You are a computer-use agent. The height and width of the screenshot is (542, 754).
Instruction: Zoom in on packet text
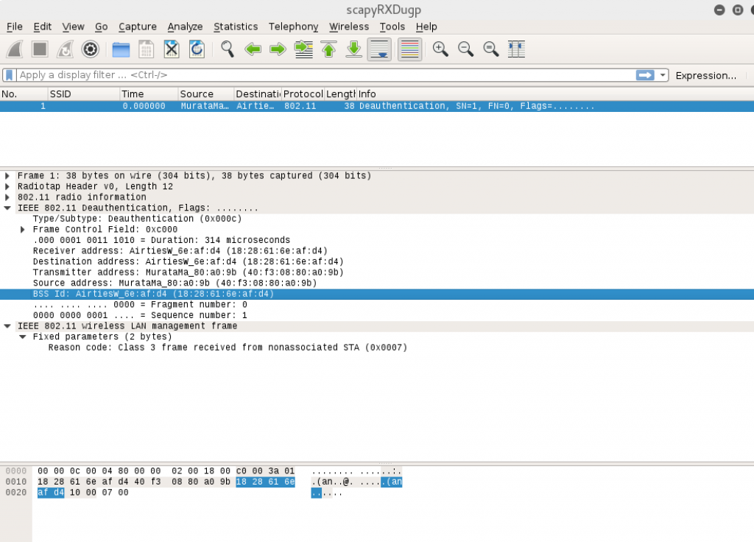tap(440, 49)
